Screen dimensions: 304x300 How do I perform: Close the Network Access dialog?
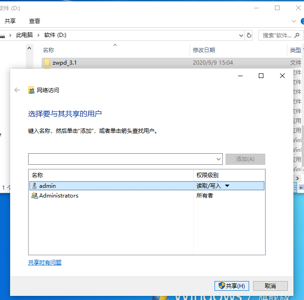click(282, 76)
